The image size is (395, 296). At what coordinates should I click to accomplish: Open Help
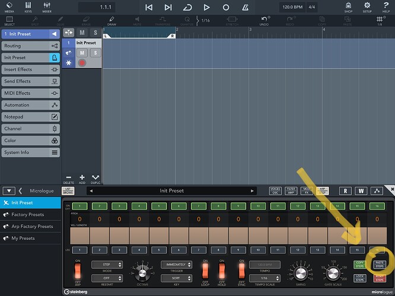click(x=386, y=7)
